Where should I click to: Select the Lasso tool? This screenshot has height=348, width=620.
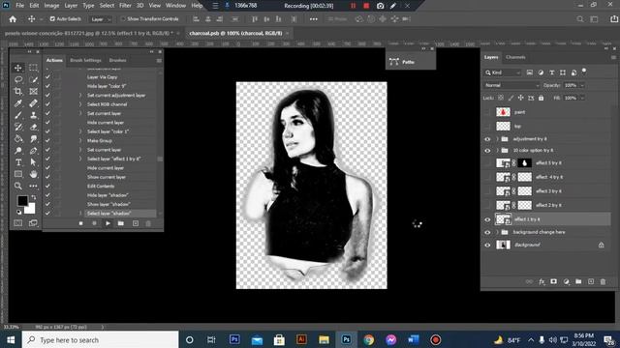(18, 79)
